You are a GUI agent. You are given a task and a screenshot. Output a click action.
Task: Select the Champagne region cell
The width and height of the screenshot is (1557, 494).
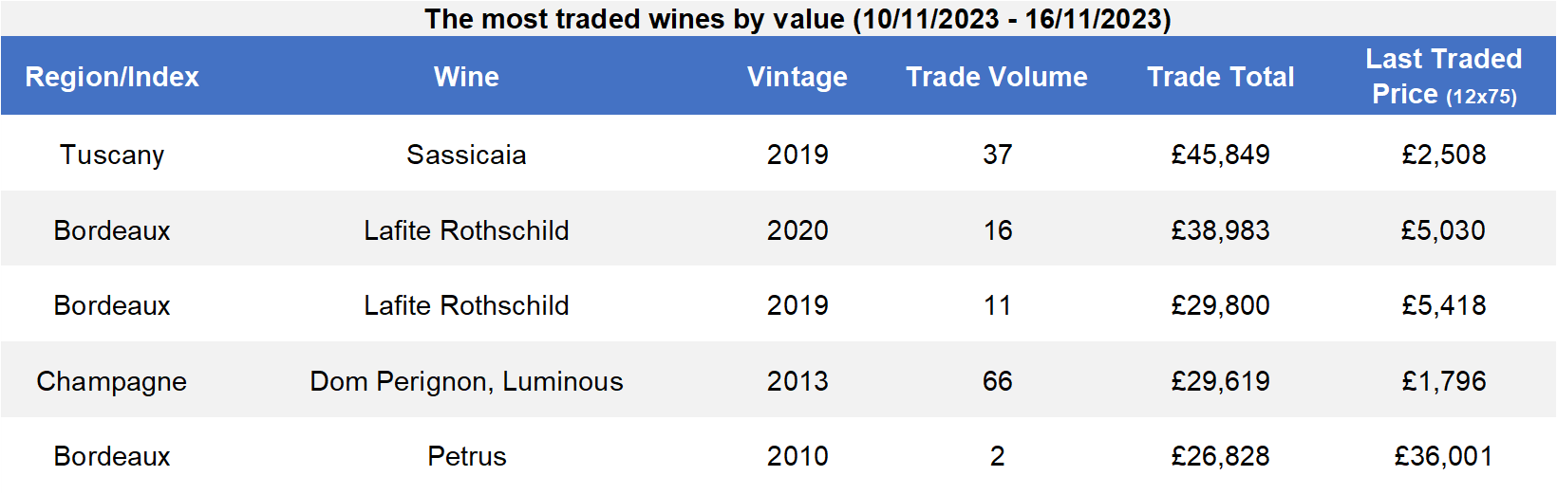coord(112,381)
